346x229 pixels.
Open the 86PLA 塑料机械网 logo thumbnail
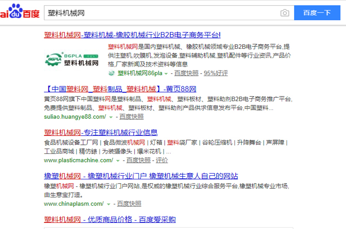click(x=72, y=58)
